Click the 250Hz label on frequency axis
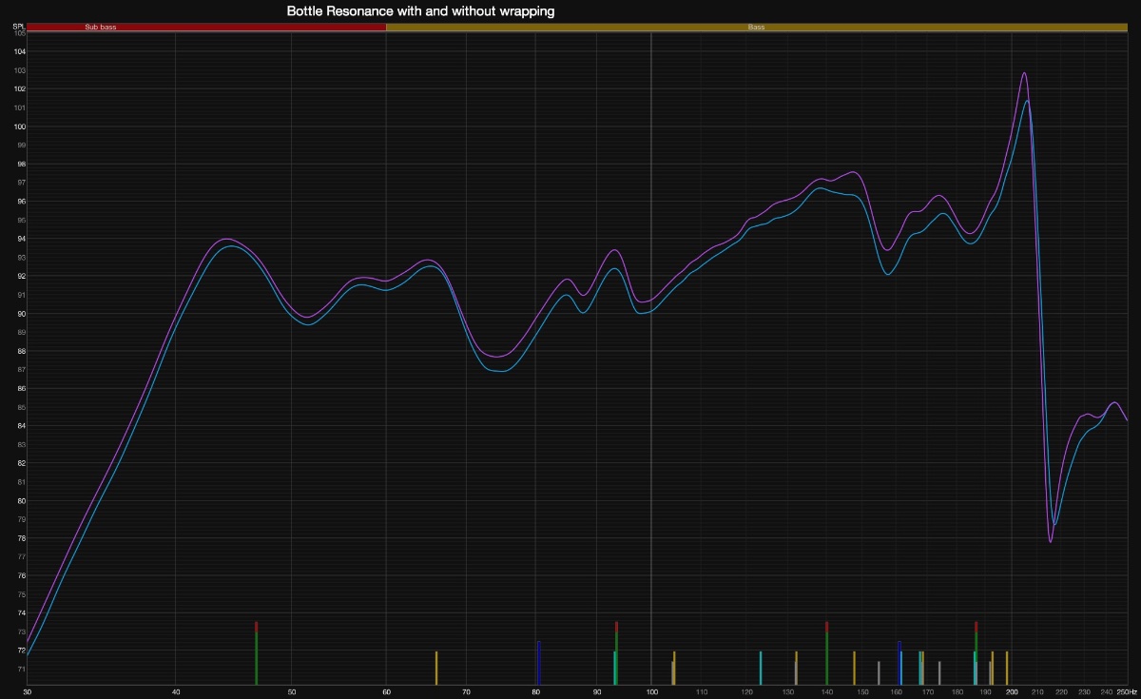Image resolution: width=1141 pixels, height=699 pixels. (1127, 691)
